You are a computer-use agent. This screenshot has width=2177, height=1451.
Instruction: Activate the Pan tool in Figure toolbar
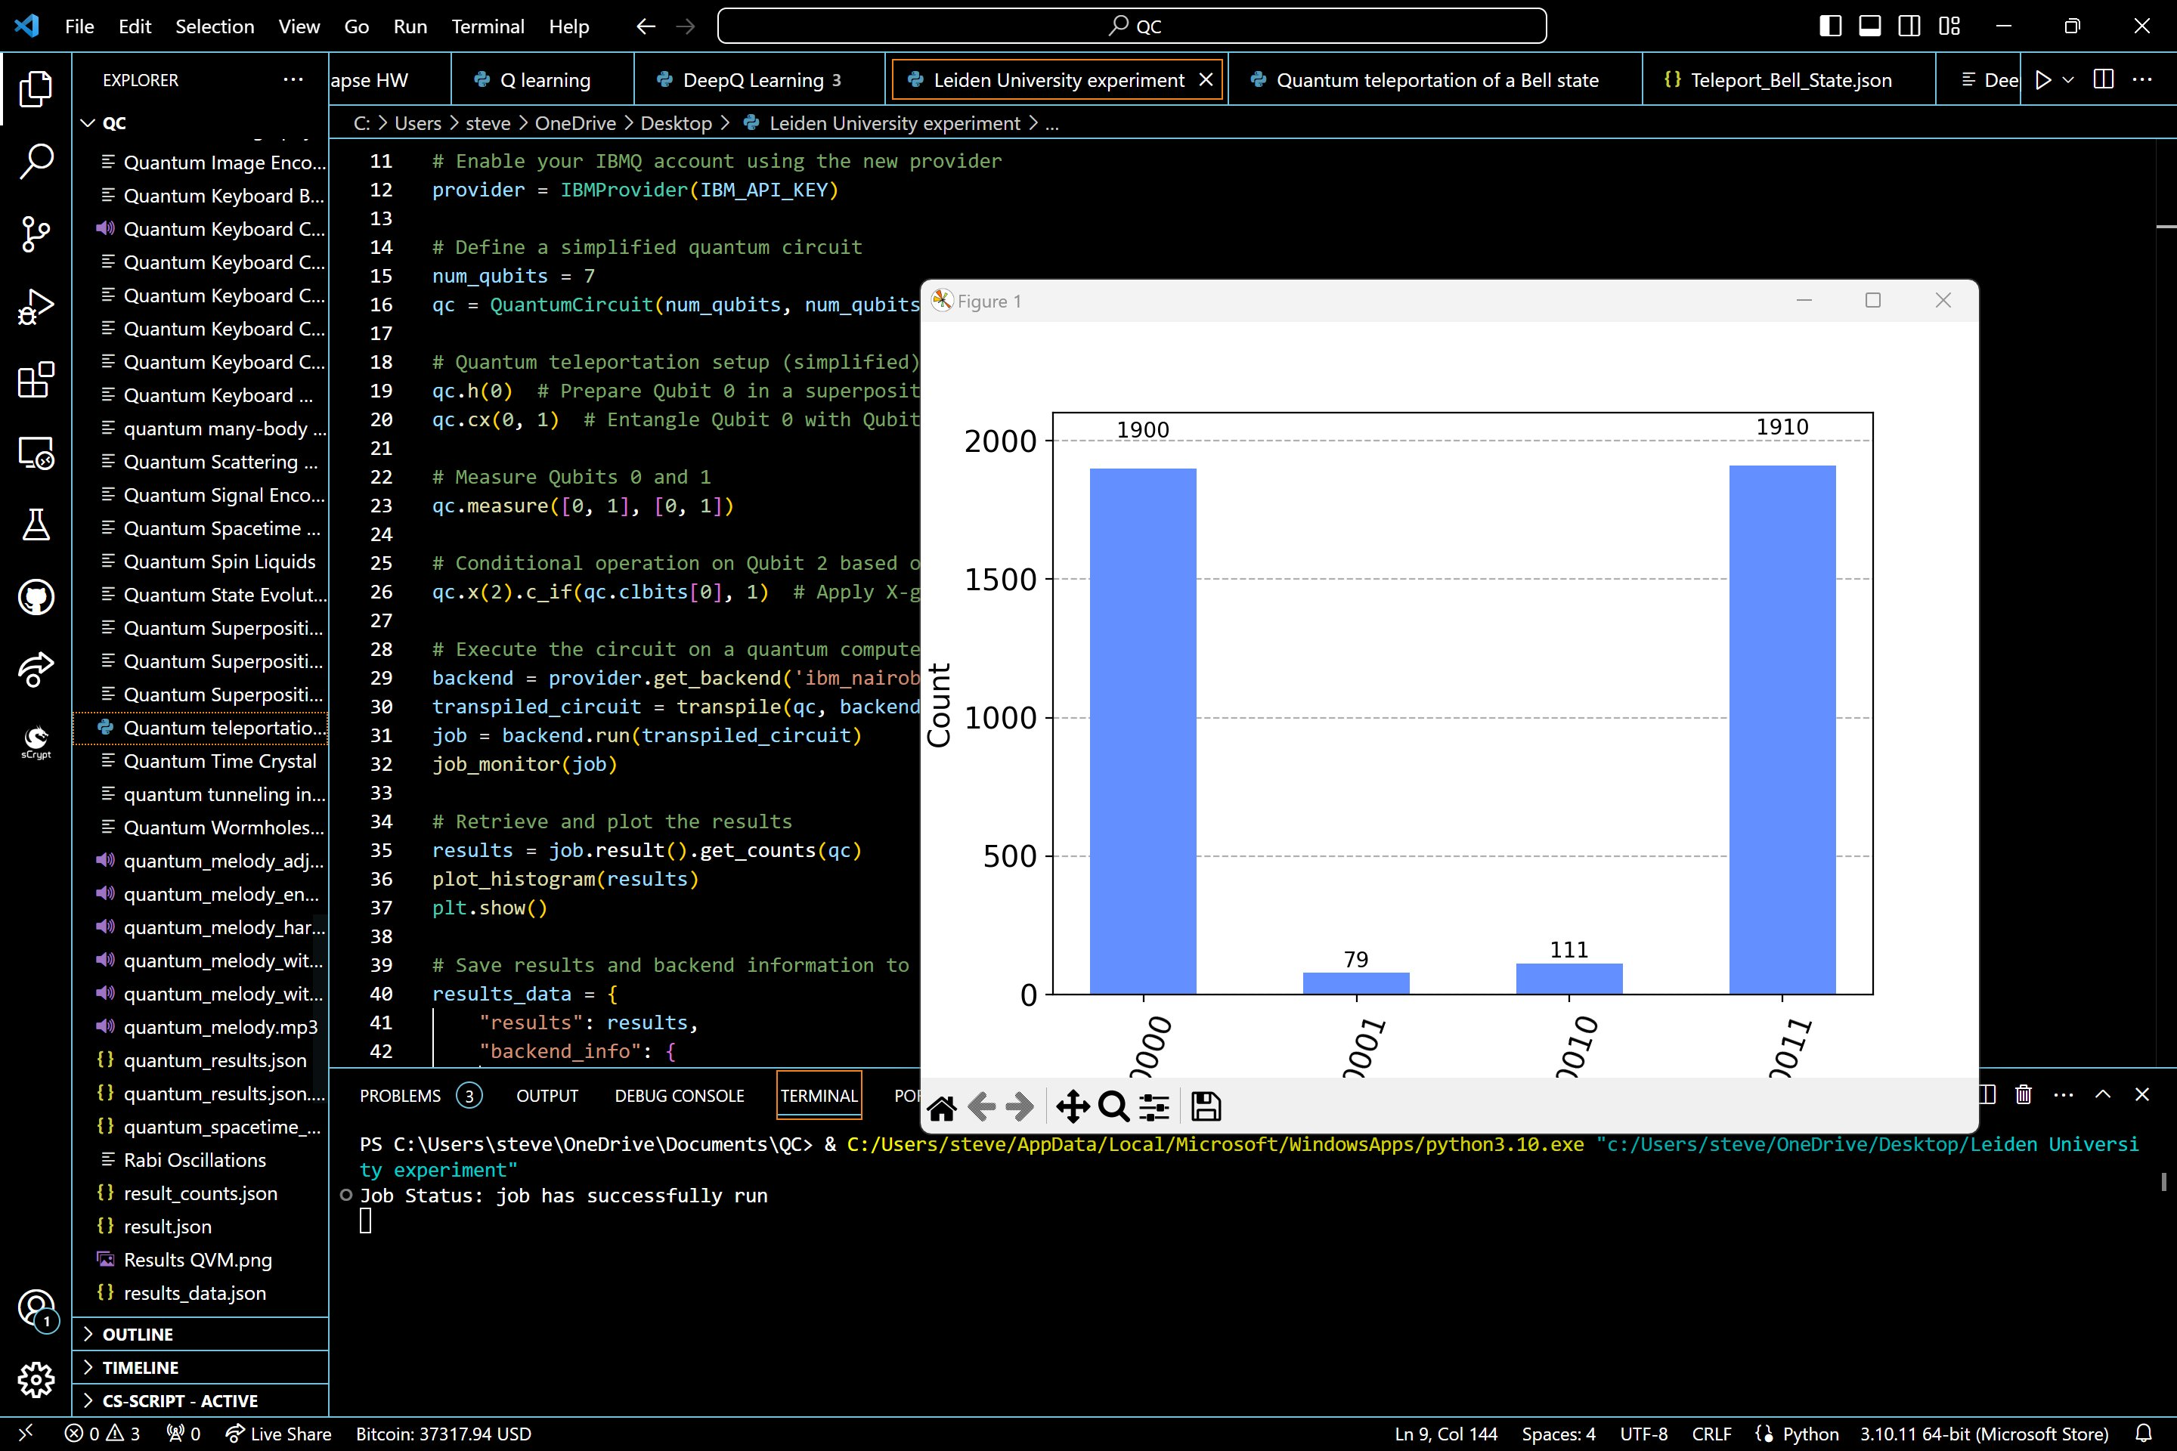click(1073, 1106)
